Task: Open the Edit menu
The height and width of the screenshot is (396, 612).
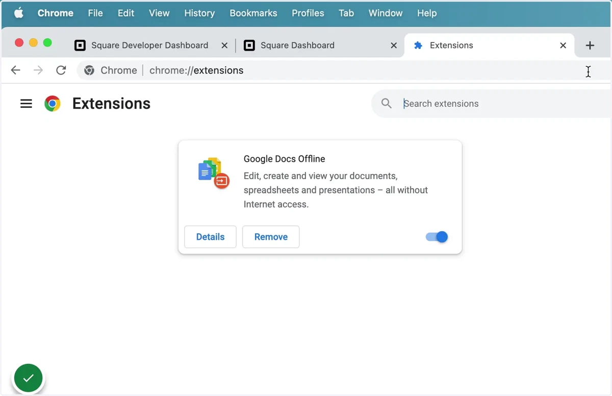Action: 126,13
